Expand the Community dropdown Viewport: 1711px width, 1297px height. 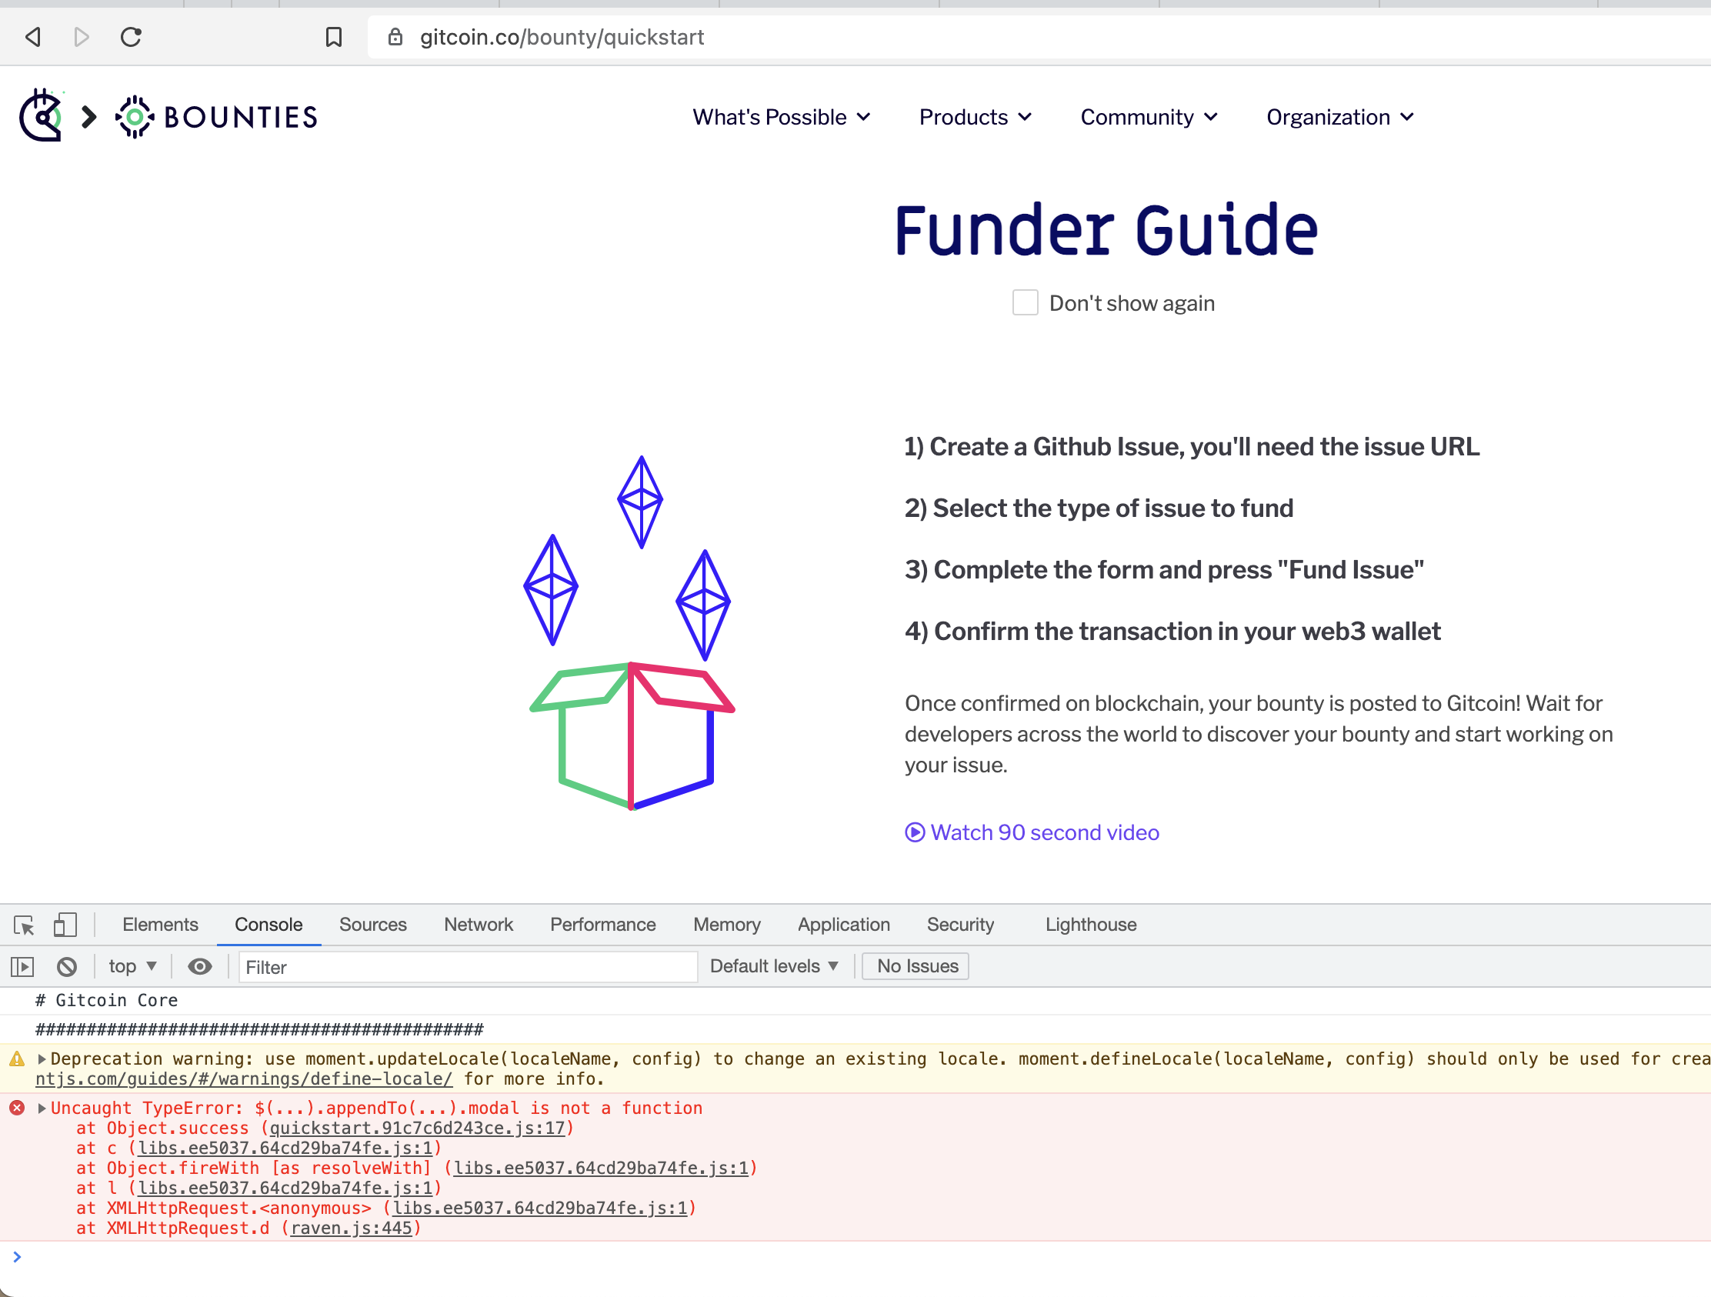click(x=1149, y=117)
